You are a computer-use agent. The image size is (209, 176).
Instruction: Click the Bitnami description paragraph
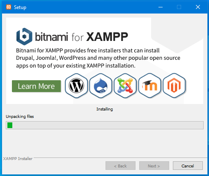tap(98, 58)
